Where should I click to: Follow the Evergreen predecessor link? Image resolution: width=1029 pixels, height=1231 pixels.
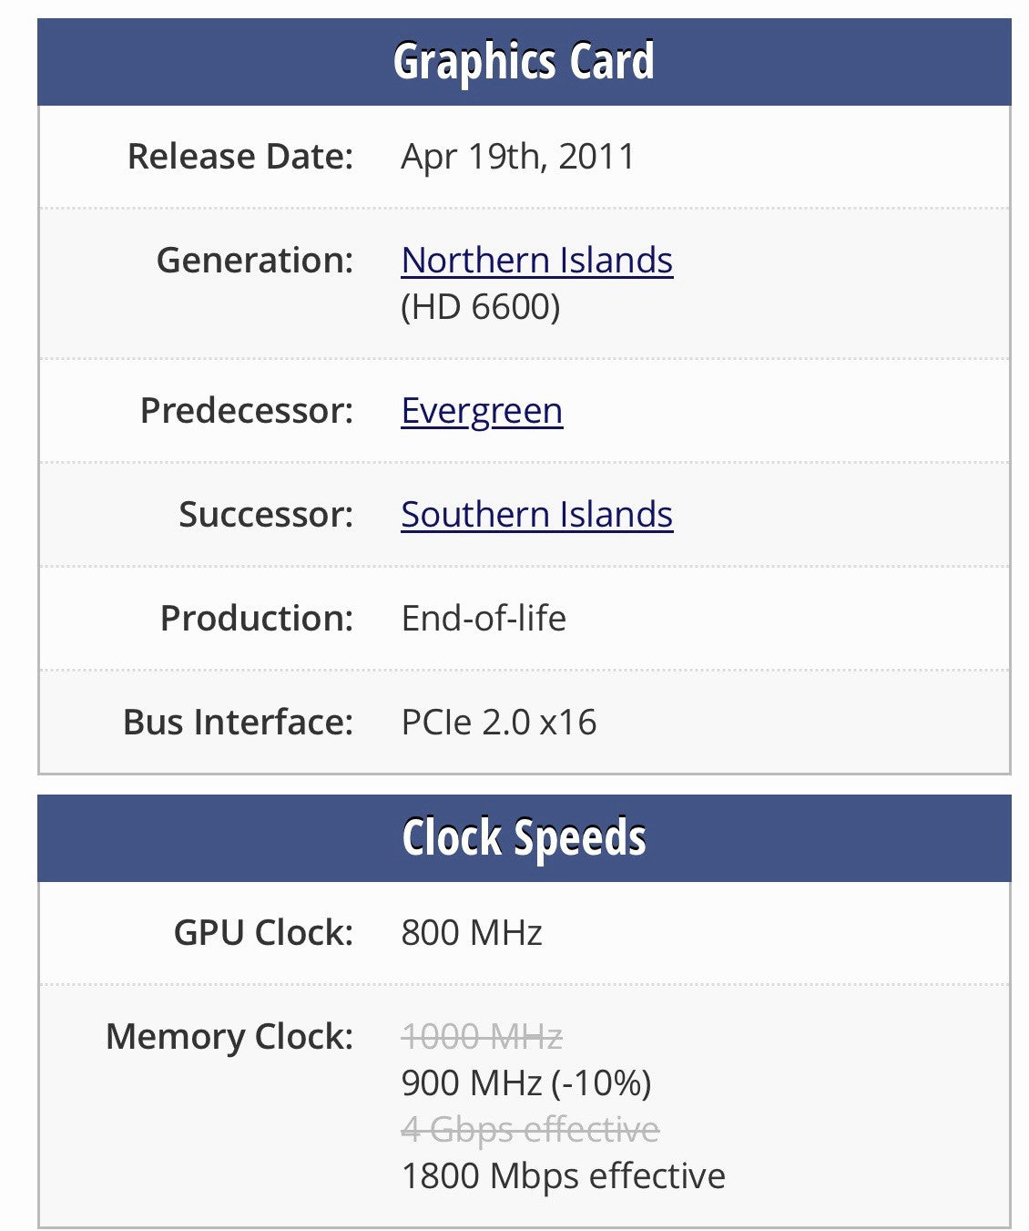tap(483, 410)
